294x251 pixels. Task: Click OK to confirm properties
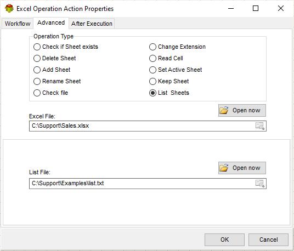(x=224, y=239)
